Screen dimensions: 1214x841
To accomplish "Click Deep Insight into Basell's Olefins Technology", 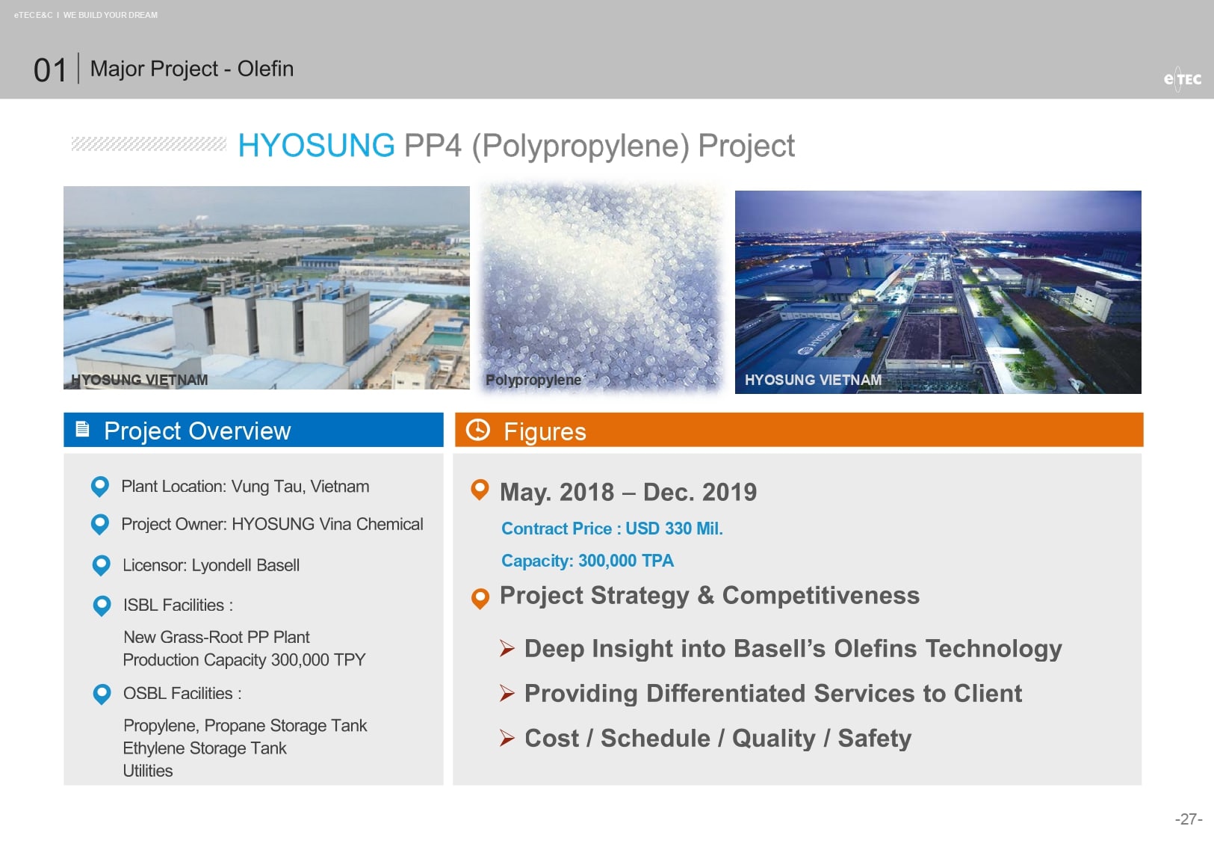I will tap(793, 649).
